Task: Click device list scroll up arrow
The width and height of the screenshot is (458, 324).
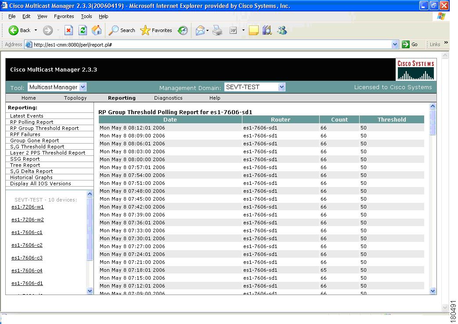Action: click(x=90, y=194)
